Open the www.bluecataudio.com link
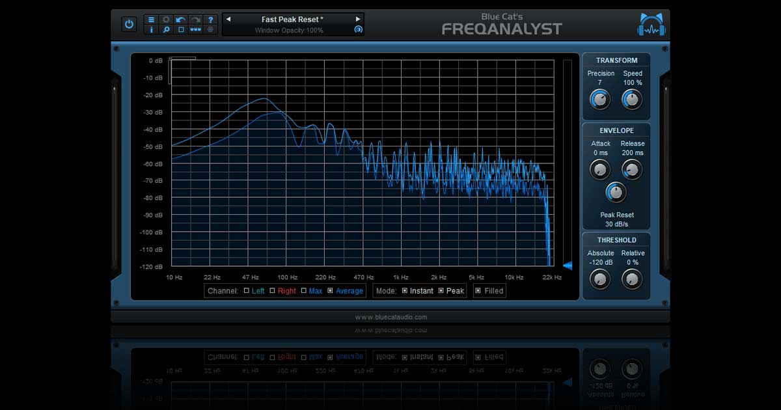 pos(390,317)
